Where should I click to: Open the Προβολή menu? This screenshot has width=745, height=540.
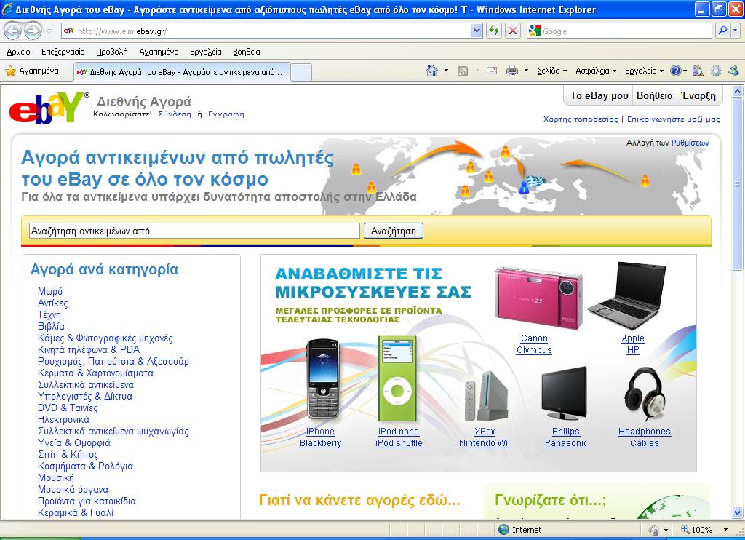[x=111, y=52]
